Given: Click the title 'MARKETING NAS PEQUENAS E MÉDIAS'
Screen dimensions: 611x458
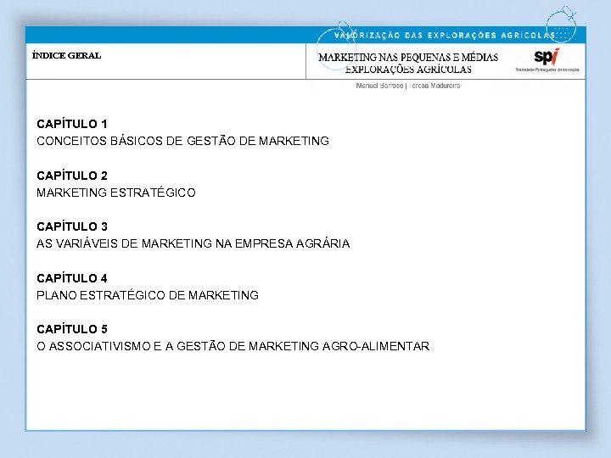Looking at the screenshot, I should click(408, 58).
